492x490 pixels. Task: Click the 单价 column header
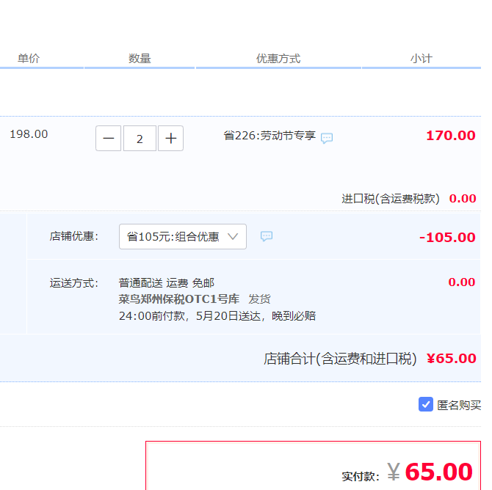[29, 58]
